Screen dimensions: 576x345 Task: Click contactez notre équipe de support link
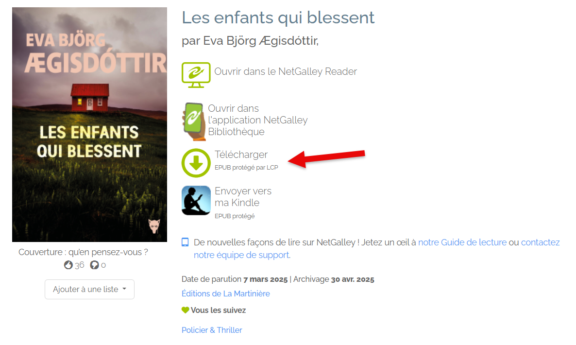[376, 249]
